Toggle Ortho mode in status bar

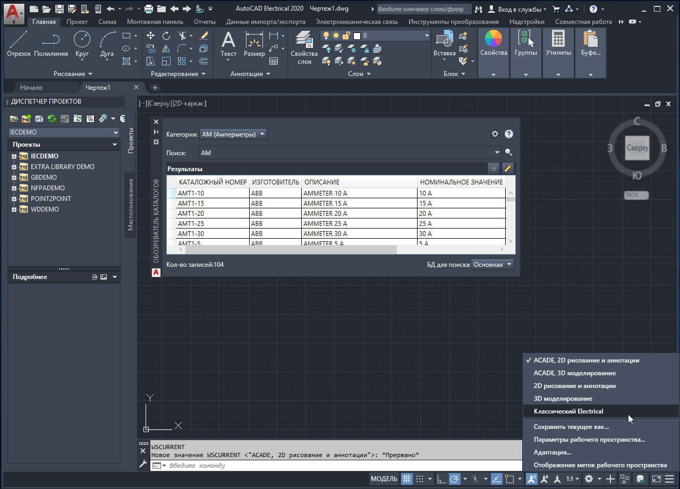point(441,479)
